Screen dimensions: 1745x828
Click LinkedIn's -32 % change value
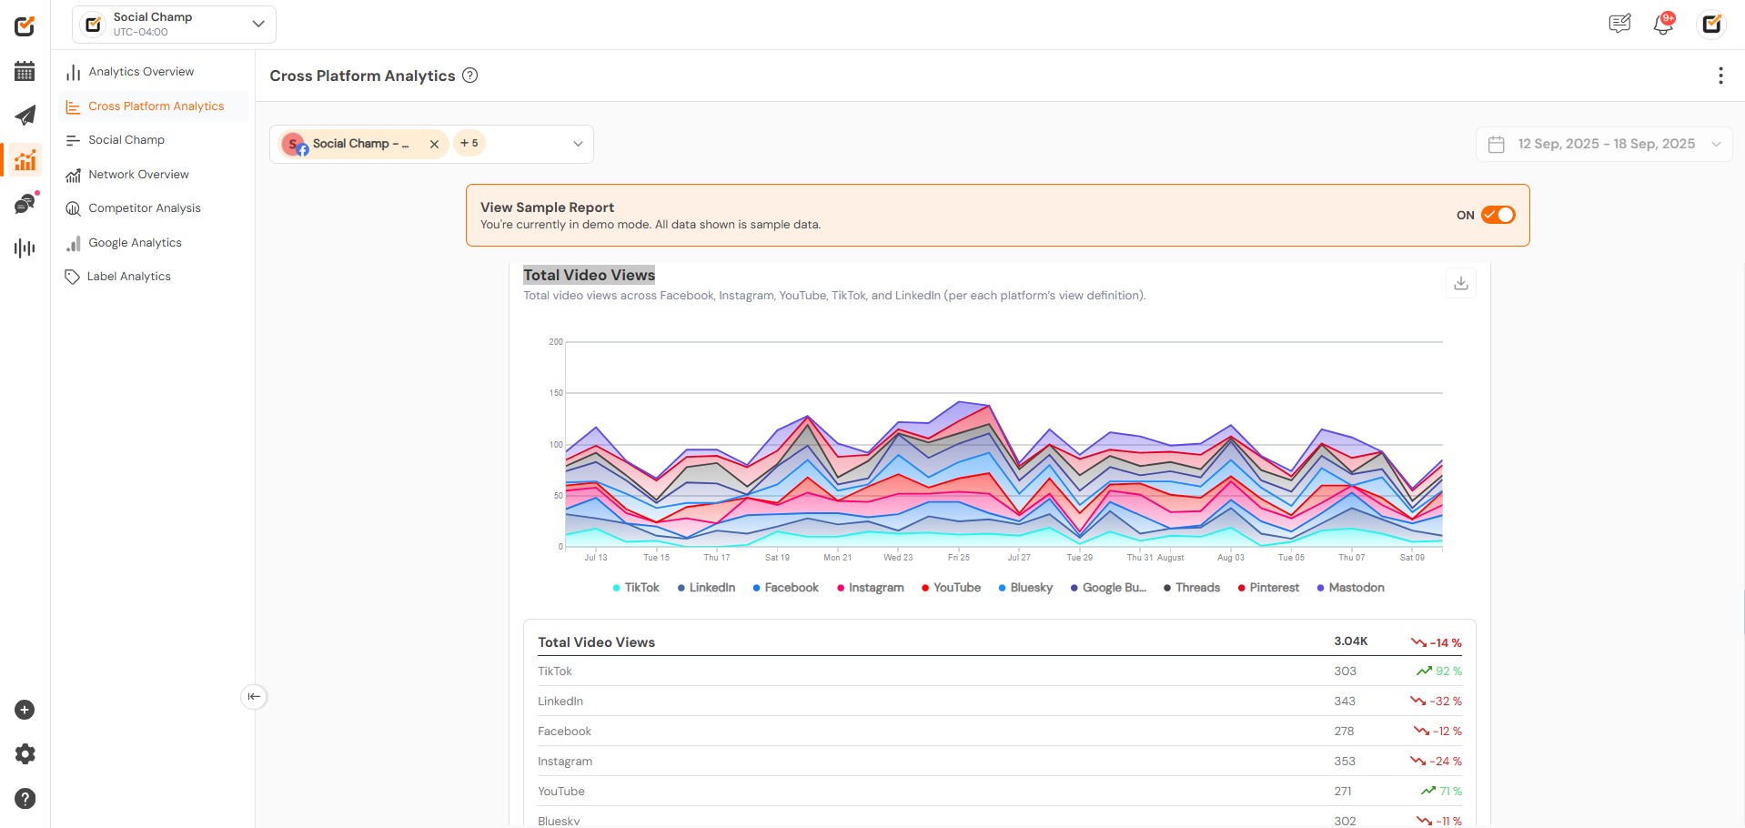point(1437,702)
